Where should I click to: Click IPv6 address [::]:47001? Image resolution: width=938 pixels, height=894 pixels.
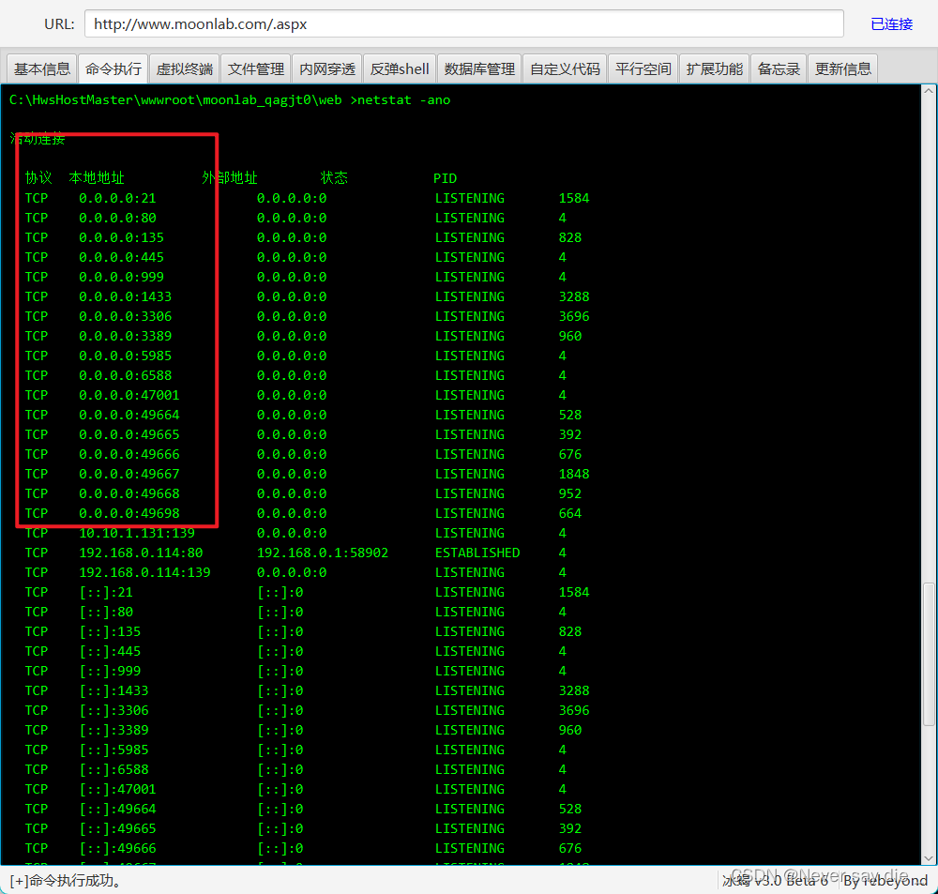[117, 789]
